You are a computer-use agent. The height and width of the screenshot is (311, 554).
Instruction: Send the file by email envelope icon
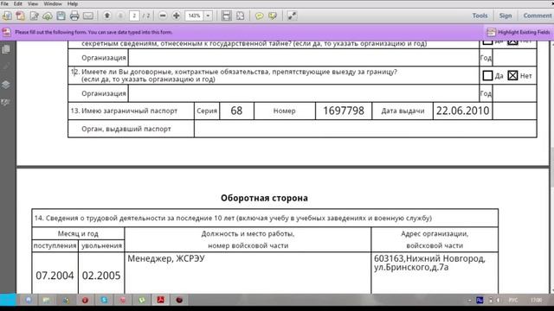[x=88, y=16]
